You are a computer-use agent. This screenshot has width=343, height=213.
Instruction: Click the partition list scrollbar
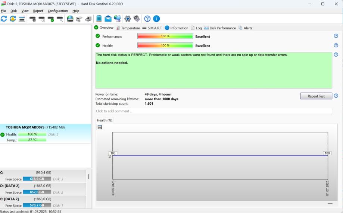(88, 177)
